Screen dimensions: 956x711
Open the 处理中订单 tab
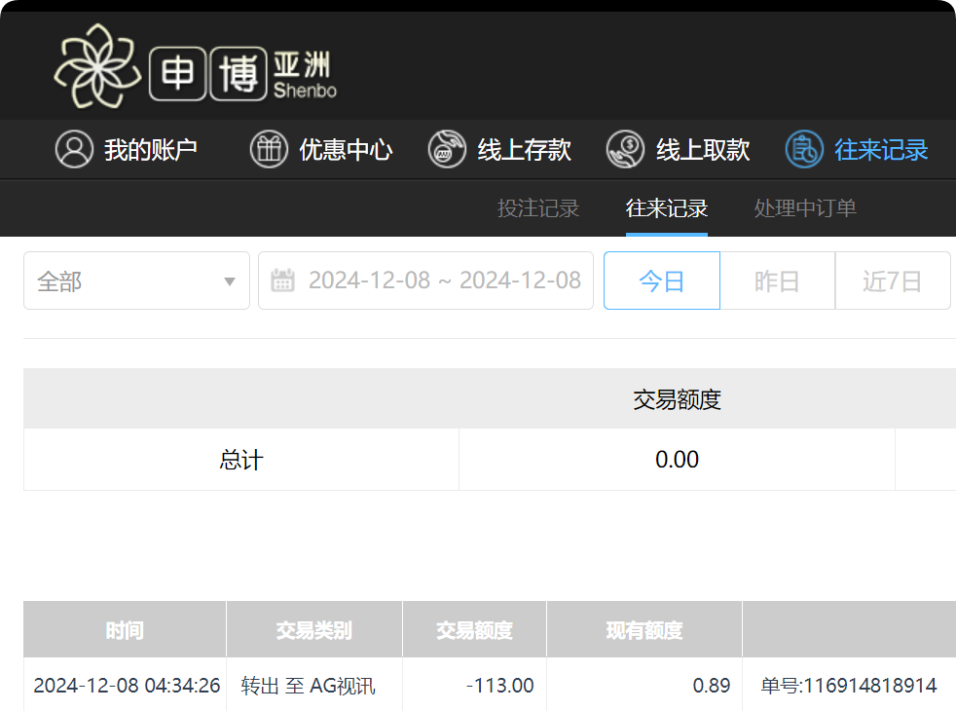(x=804, y=208)
